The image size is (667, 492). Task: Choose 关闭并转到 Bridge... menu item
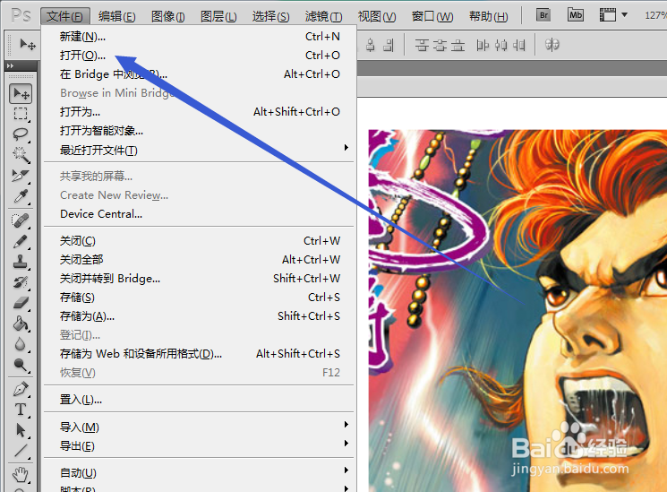tap(199, 278)
